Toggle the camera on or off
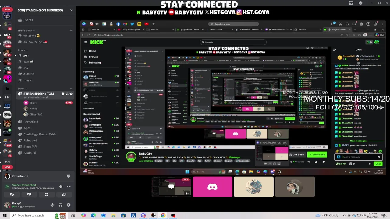390x219 pixels. [x=12, y=194]
